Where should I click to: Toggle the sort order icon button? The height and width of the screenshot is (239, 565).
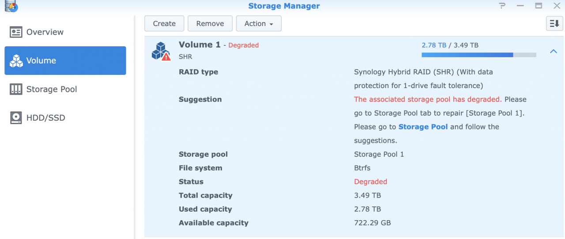click(554, 24)
